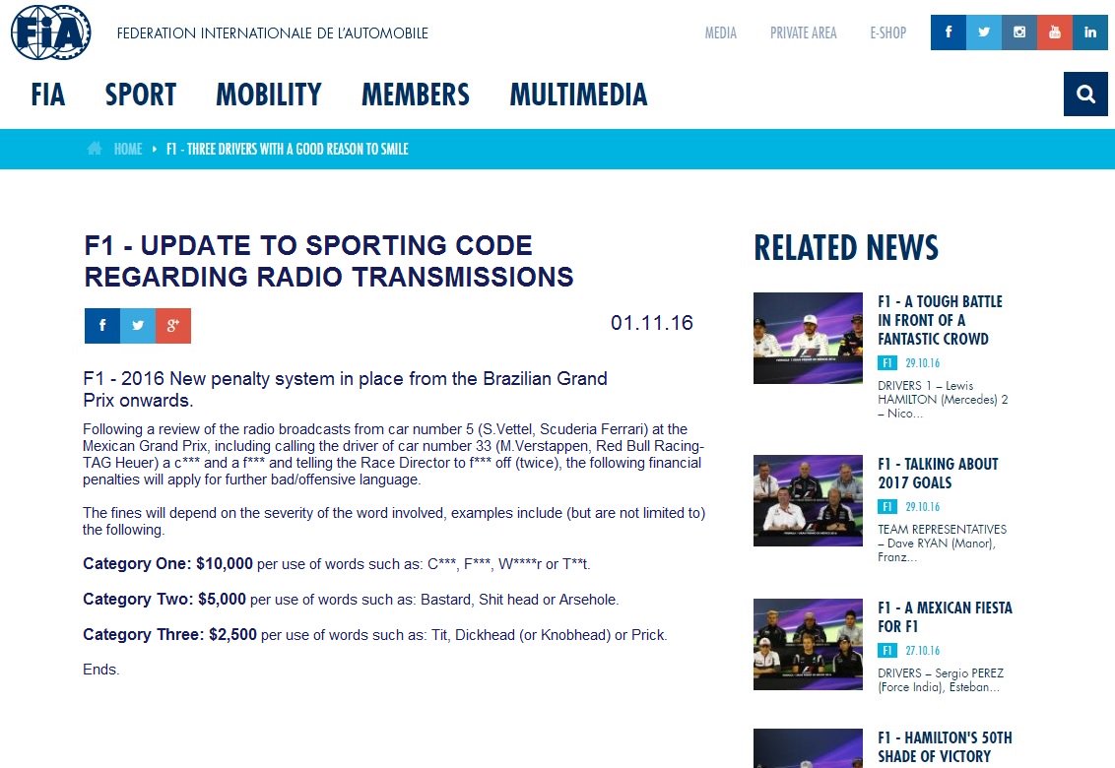Open the Twitter icon in the top header
Viewport: 1115px width, 768px height.
[x=983, y=32]
